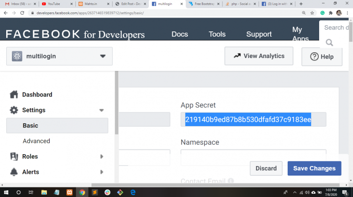Click the volume icon in system tray
The height and width of the screenshot is (197, 353).
point(307,193)
